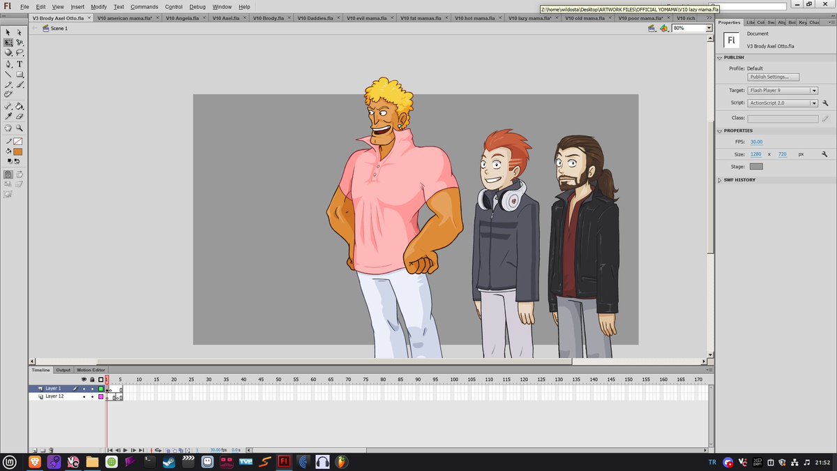Expand the SWF HISTORY section
Viewport: 837px width, 471px height.
coord(720,180)
